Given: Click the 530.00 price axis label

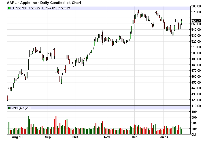Looking at the screenshot, I should [x=196, y=36].
